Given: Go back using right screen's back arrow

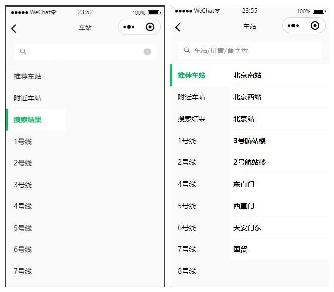Looking at the screenshot, I should (178, 27).
